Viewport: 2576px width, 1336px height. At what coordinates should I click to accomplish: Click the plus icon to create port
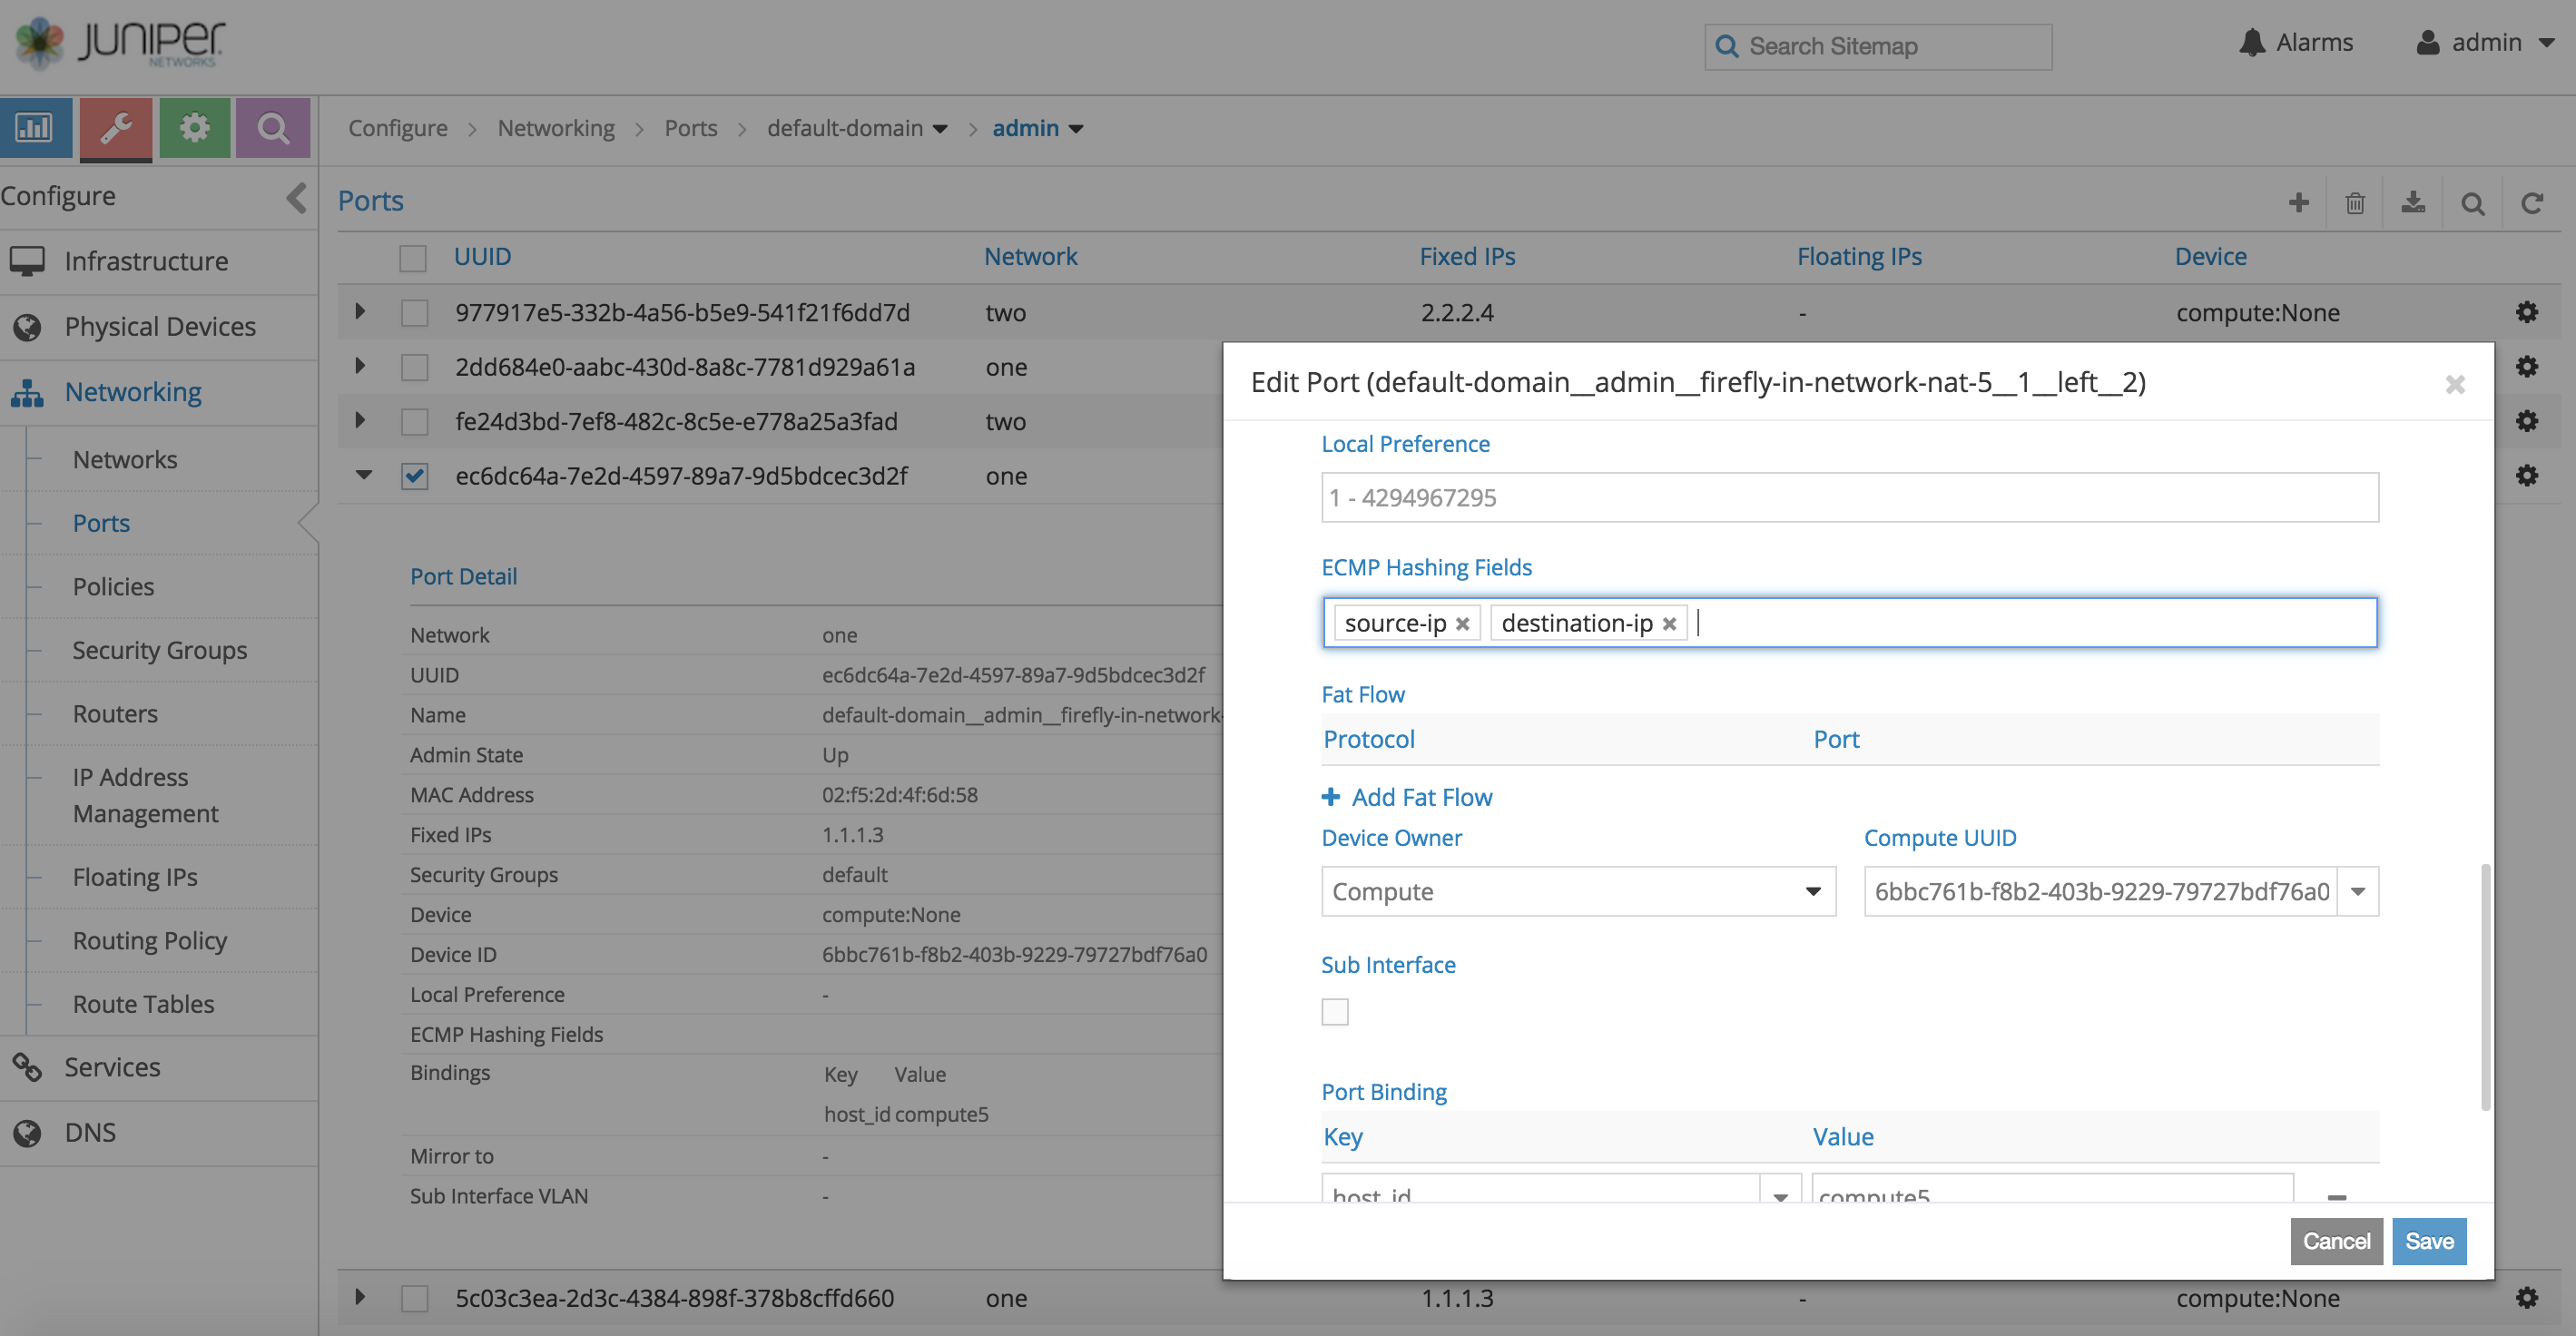click(2298, 203)
